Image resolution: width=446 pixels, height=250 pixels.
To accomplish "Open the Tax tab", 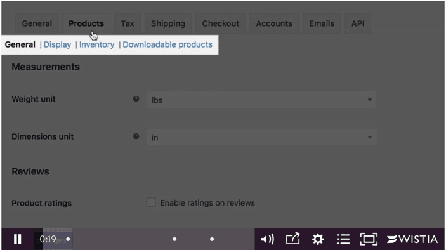I will pos(127,23).
